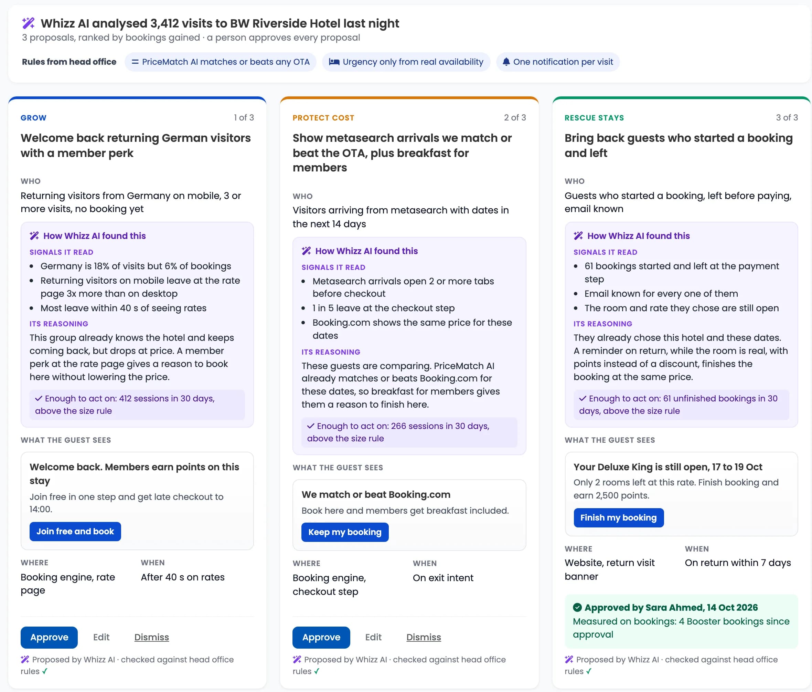This screenshot has width=812, height=692.
Task: Click green check icon by Approved by Sara Ahmed
Action: [577, 607]
